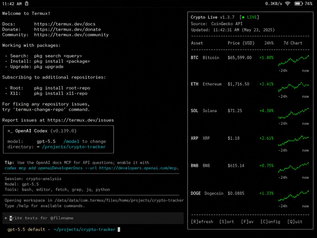The height and width of the screenshot is (238, 317).
Task: Click the +4.38% Solana change
Action: 266,111
